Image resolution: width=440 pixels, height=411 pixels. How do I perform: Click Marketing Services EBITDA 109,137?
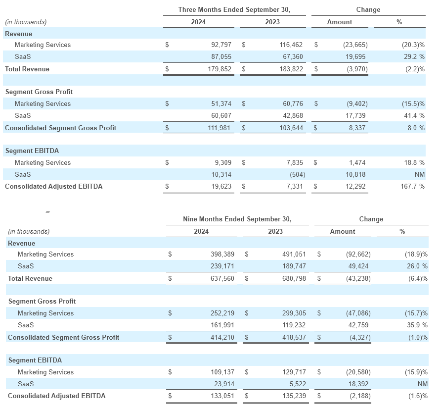point(222,372)
